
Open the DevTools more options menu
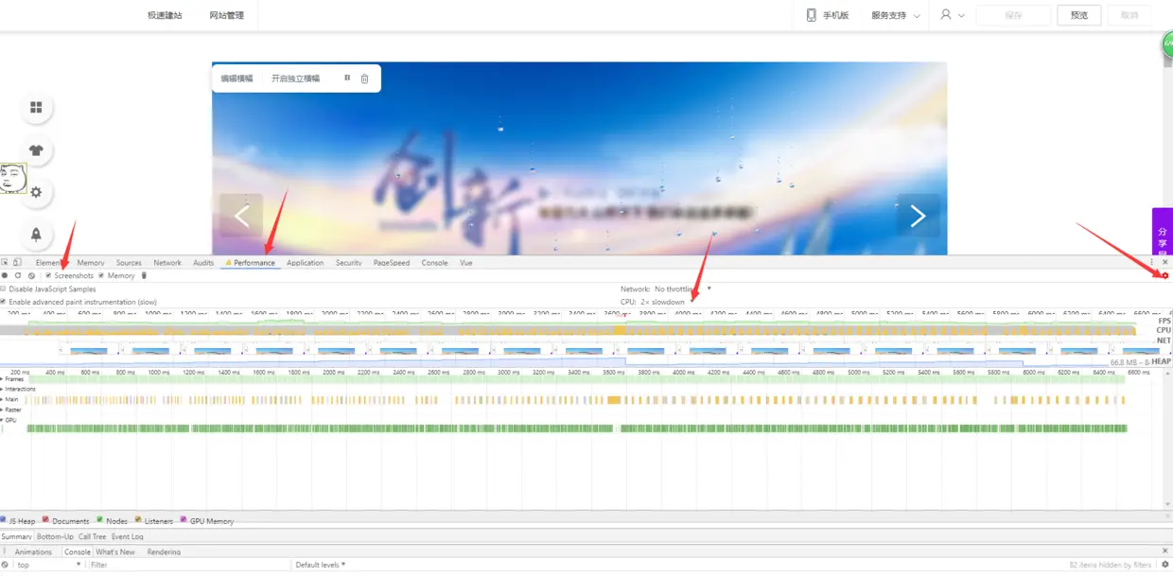1151,262
